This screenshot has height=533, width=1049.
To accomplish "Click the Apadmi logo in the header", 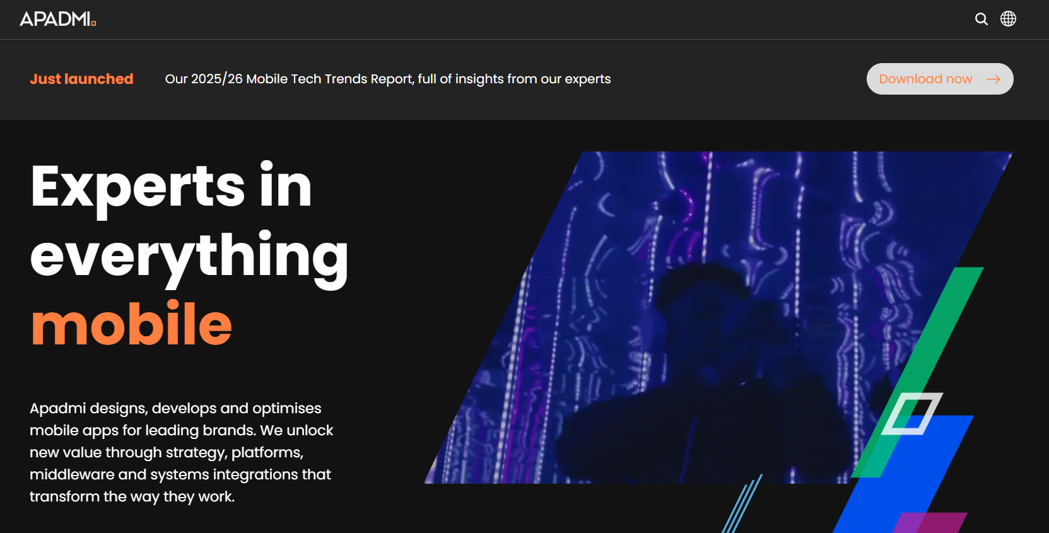I will point(57,19).
